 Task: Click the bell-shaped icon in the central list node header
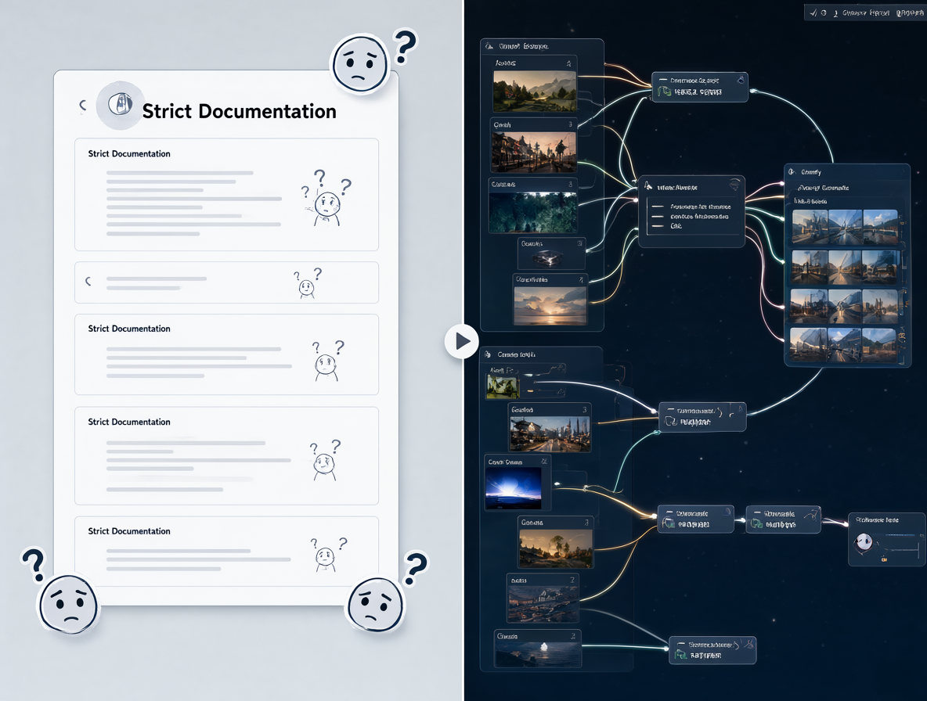[648, 186]
